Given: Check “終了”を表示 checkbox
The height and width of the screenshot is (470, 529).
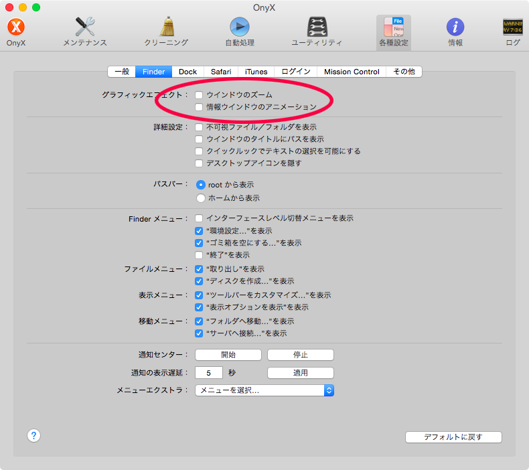Looking at the screenshot, I should point(199,255).
